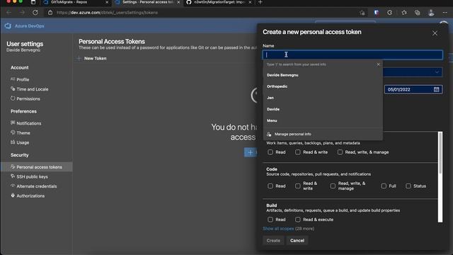Switch to the GitHub MigrationTarget tab
The width and height of the screenshot is (453, 255).
(219, 2)
